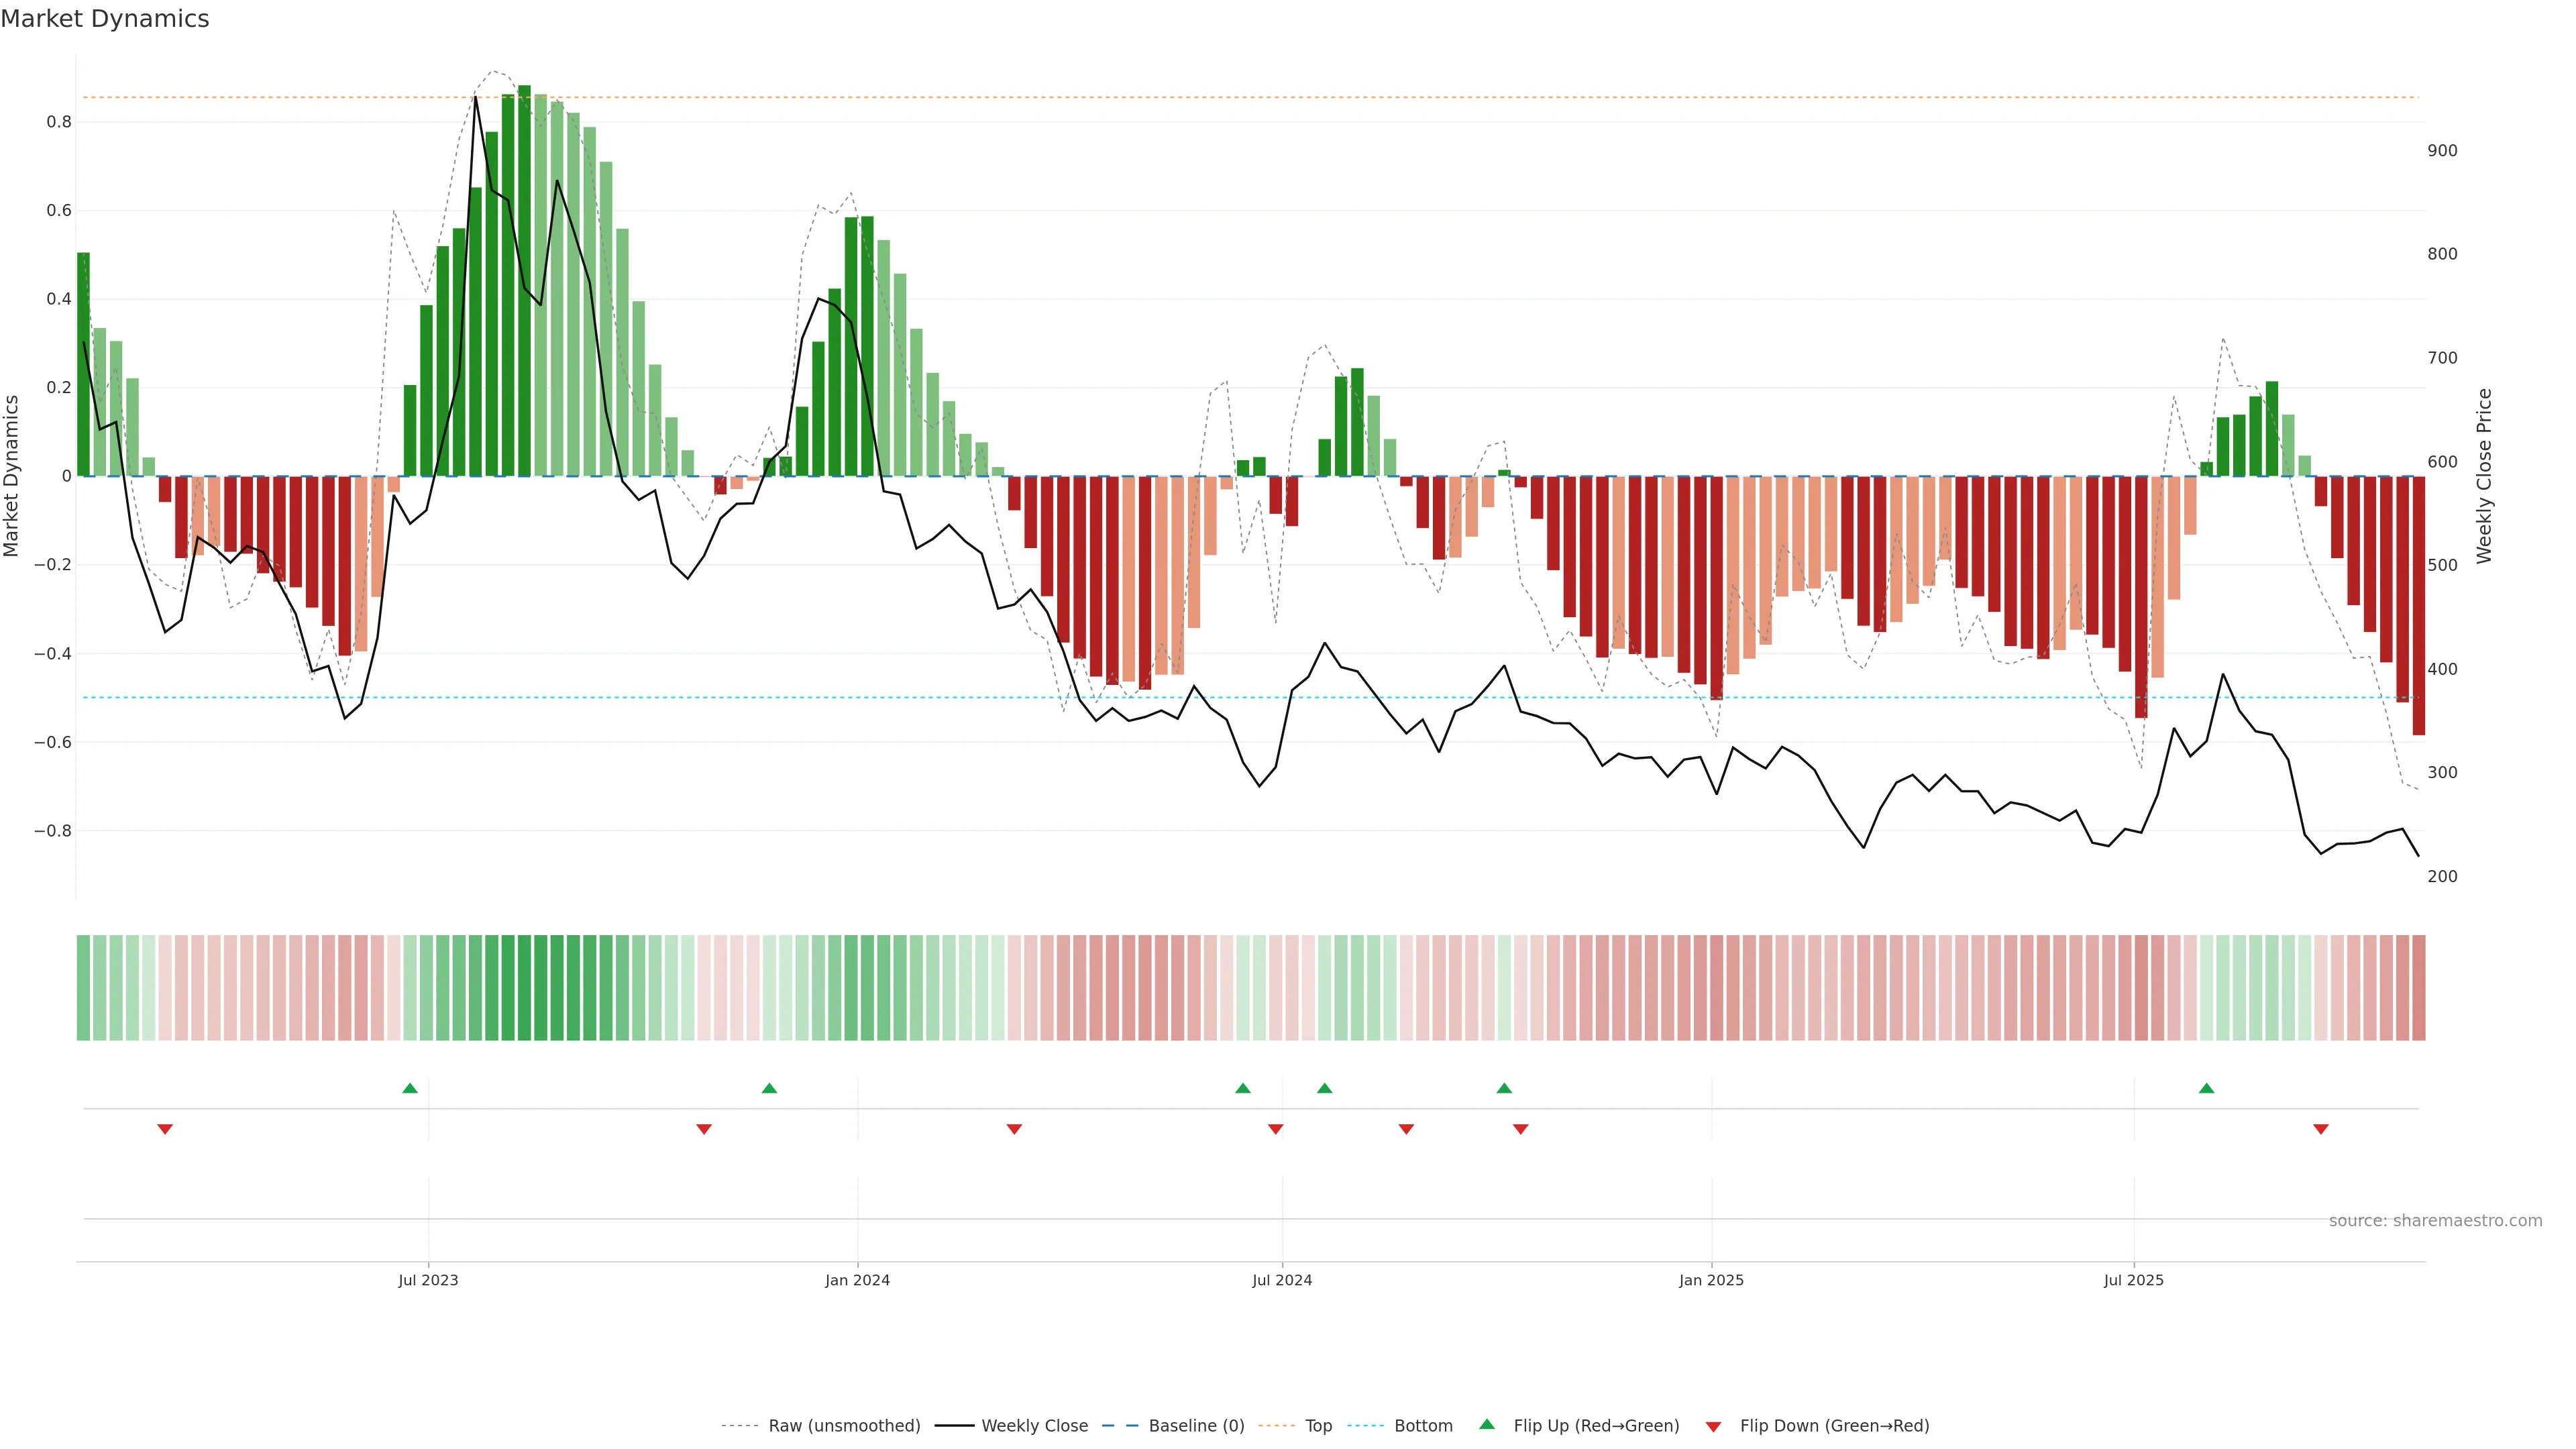Click the Bottom legend entry
Viewport: 2576px width, 1449px height.
tap(1423, 1426)
